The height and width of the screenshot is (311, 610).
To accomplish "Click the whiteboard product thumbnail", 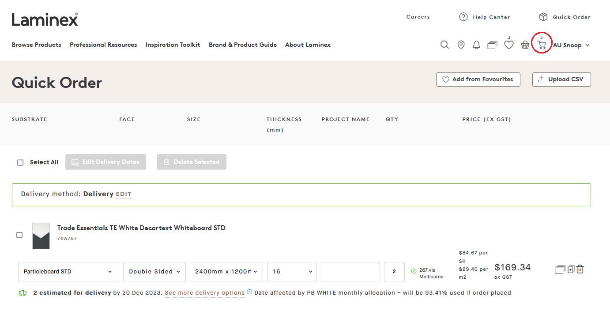I will tap(41, 235).
